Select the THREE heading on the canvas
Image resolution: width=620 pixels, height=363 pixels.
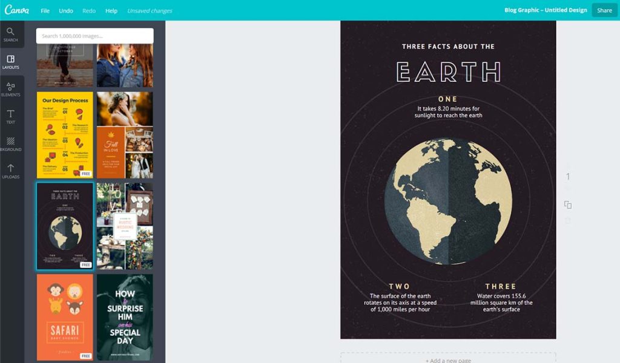501,286
